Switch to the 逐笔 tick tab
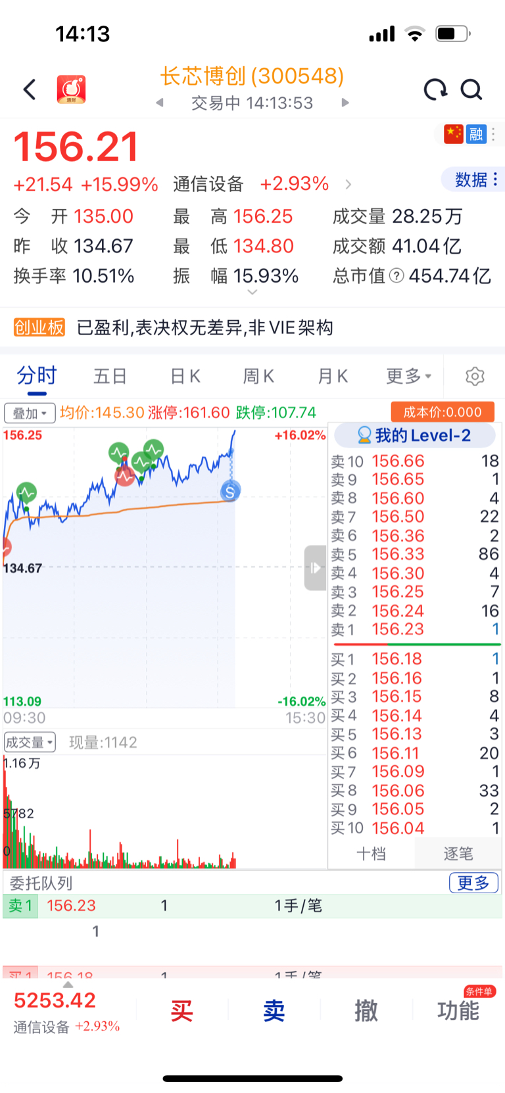Image resolution: width=505 pixels, height=1093 pixels. click(x=458, y=854)
